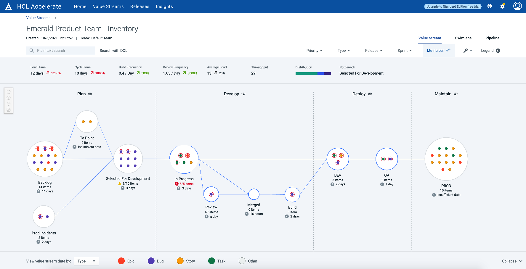Click the Plain text search field

click(x=61, y=51)
